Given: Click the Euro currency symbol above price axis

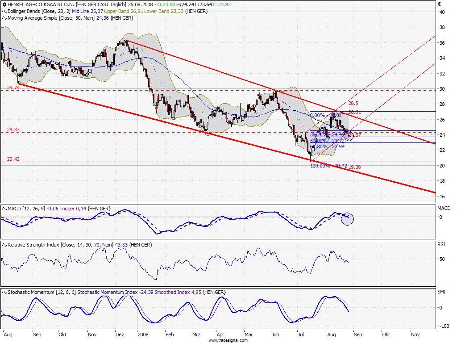Looking at the screenshot, I should [439, 4].
